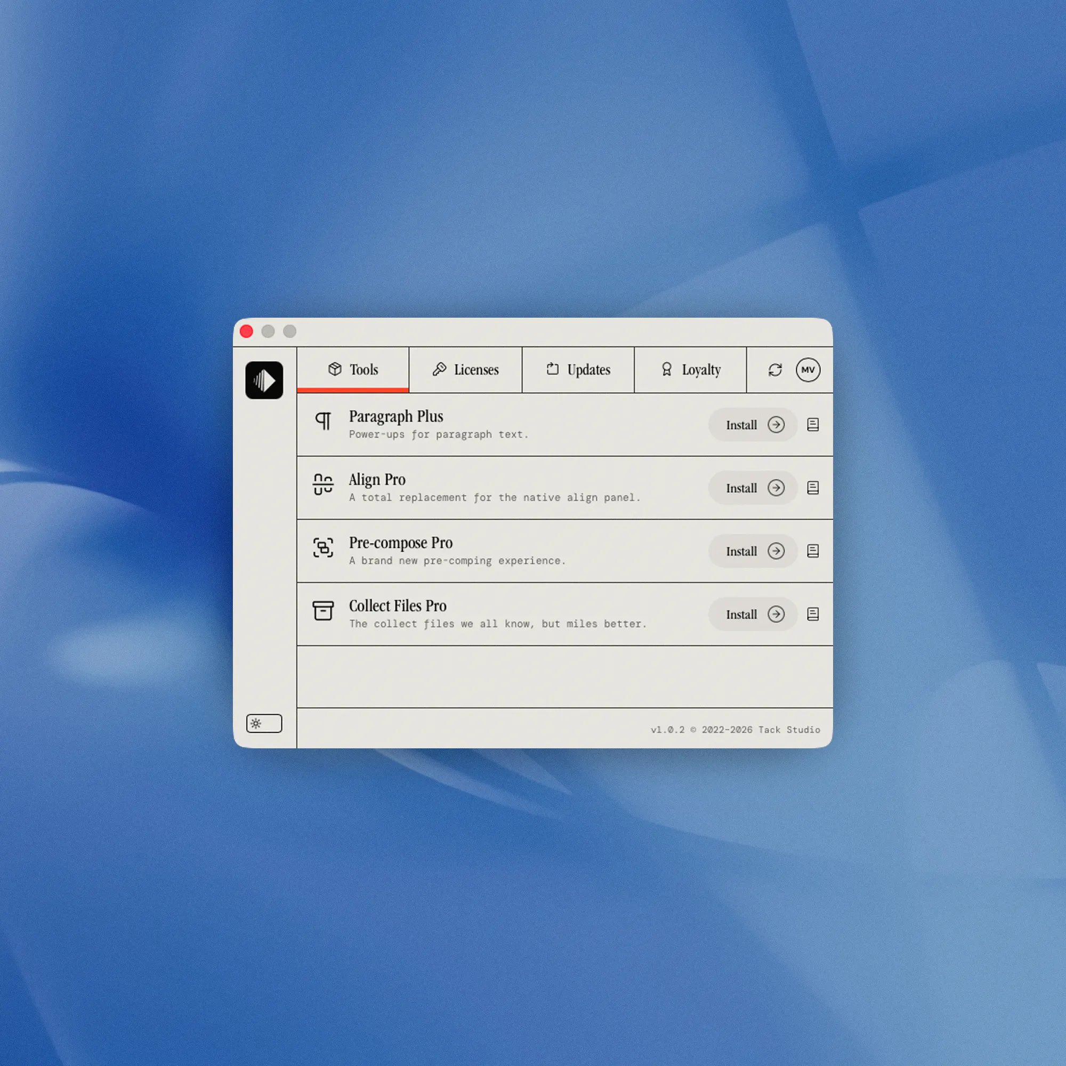Screen dimensions: 1066x1066
Task: Click 'The collect files we all know' description
Action: click(x=498, y=624)
